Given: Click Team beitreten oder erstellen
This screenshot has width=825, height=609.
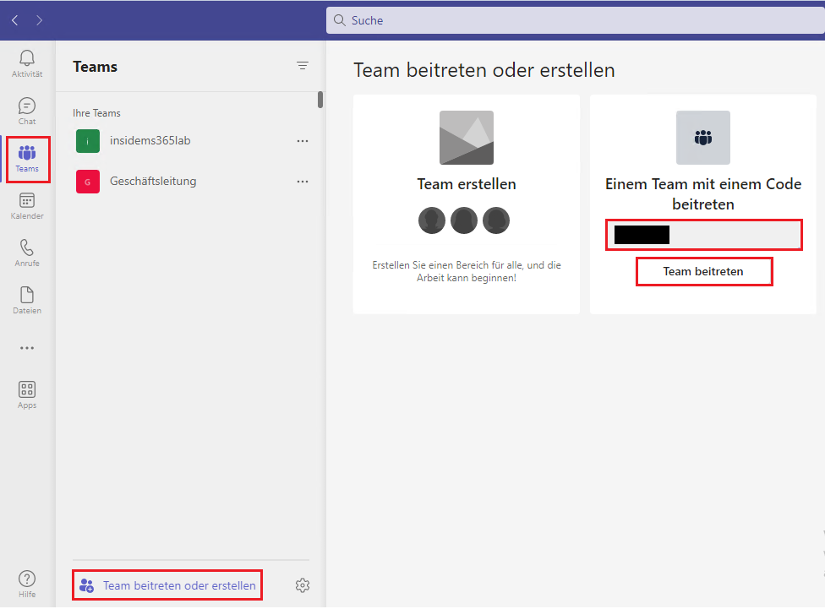Looking at the screenshot, I should (x=167, y=585).
